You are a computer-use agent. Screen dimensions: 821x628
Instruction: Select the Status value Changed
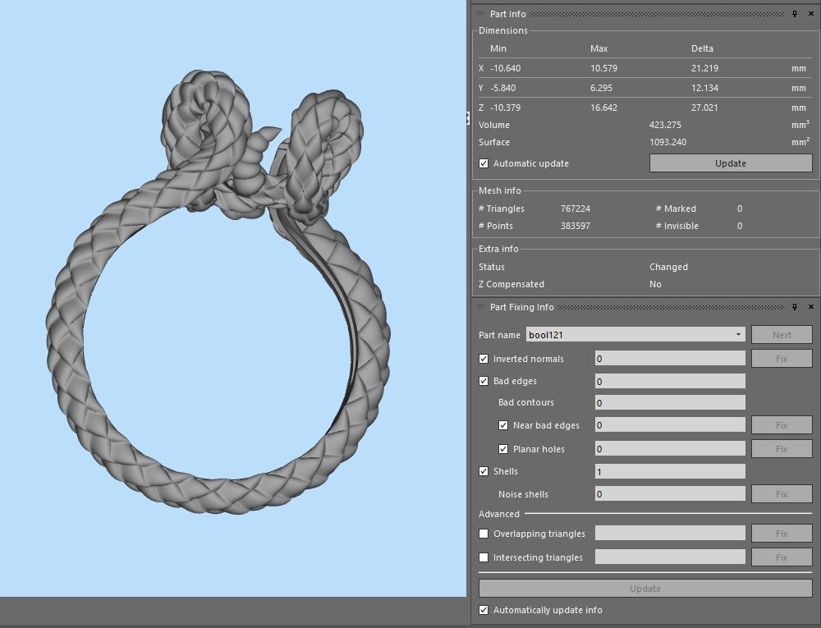tap(668, 267)
